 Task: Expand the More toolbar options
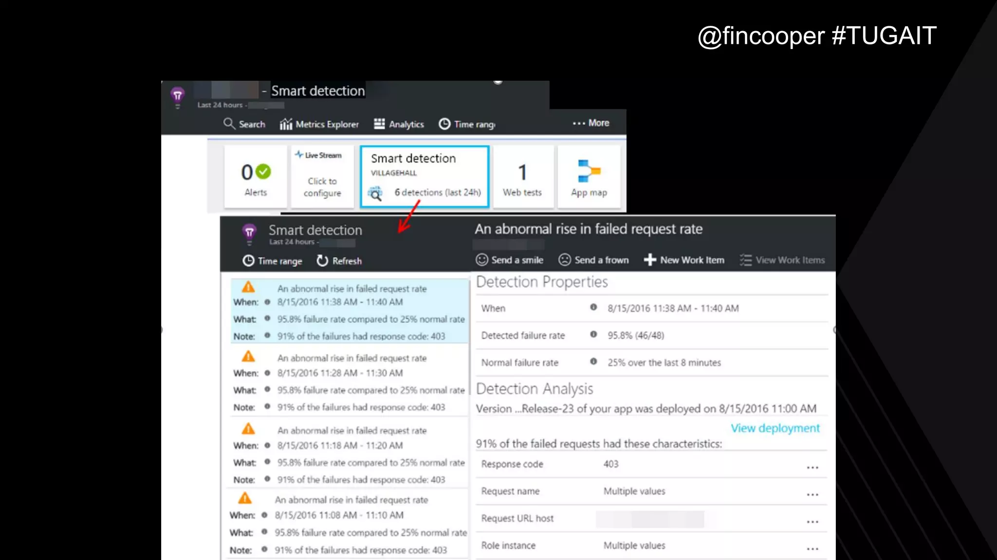pos(591,123)
